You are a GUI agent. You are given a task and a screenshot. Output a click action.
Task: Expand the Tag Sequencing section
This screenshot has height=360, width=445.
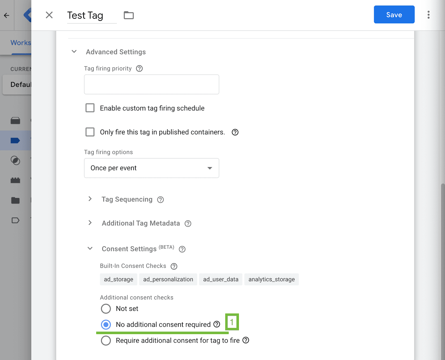click(x=90, y=199)
